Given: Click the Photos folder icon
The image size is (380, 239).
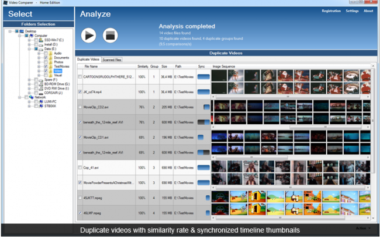Looking at the screenshot, I should tap(51, 62).
